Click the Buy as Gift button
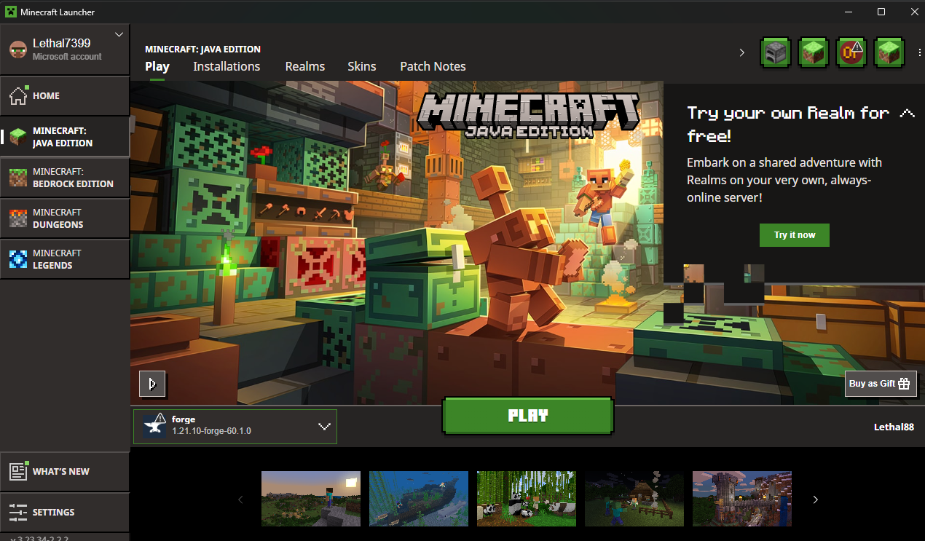925x541 pixels. click(x=881, y=384)
